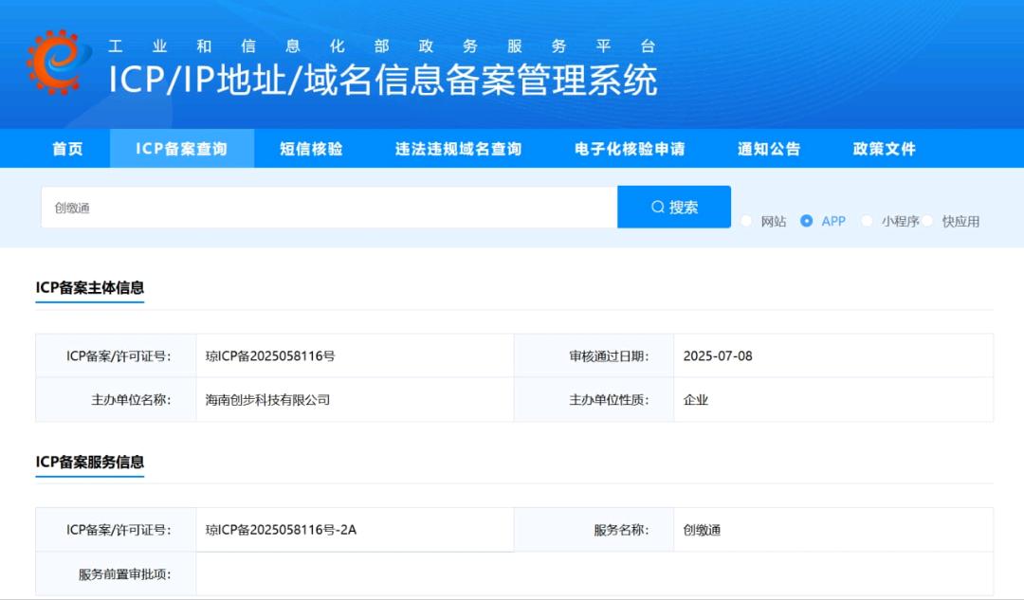Click the ICP备案服务信息 section heading
Image resolution: width=1024 pixels, height=600 pixels.
[x=89, y=464]
